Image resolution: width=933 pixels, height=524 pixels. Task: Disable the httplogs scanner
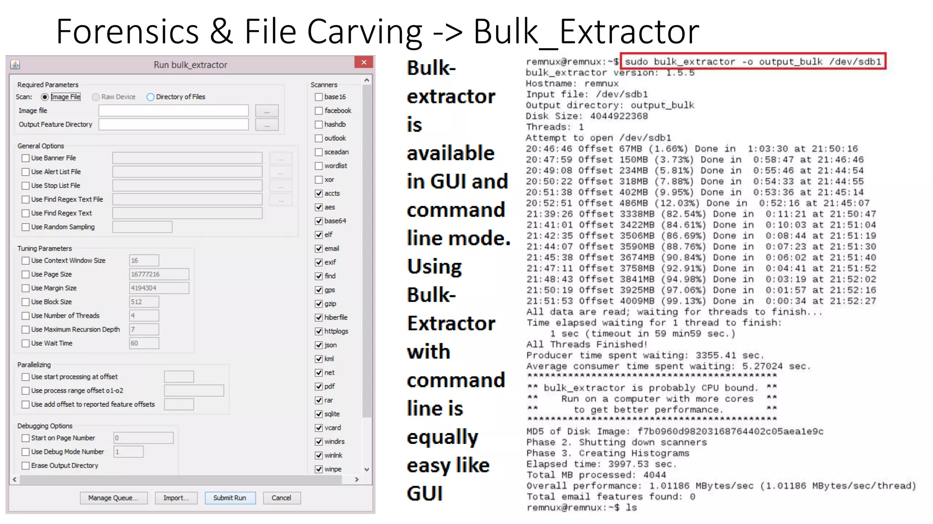coord(319,332)
